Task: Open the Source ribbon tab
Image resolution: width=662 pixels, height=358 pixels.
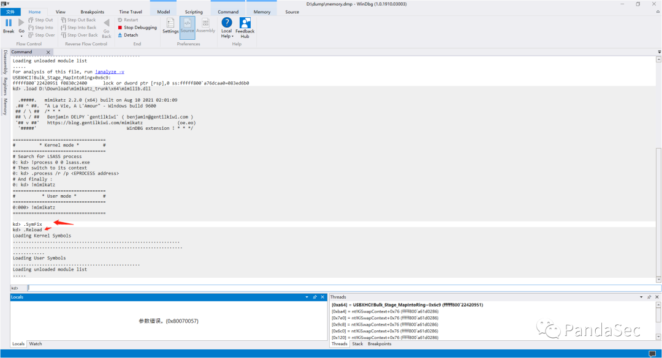Action: [292, 12]
